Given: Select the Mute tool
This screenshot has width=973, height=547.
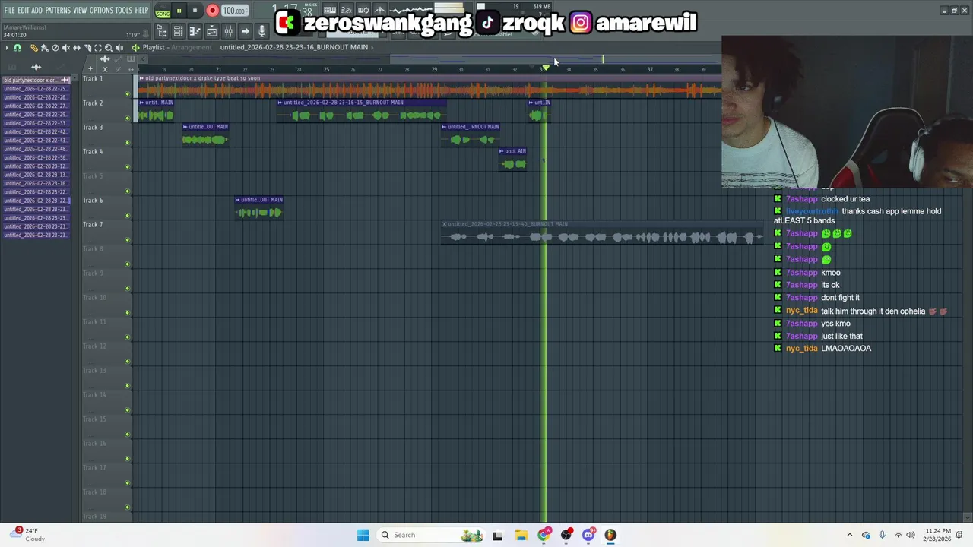Looking at the screenshot, I should click(x=66, y=48).
